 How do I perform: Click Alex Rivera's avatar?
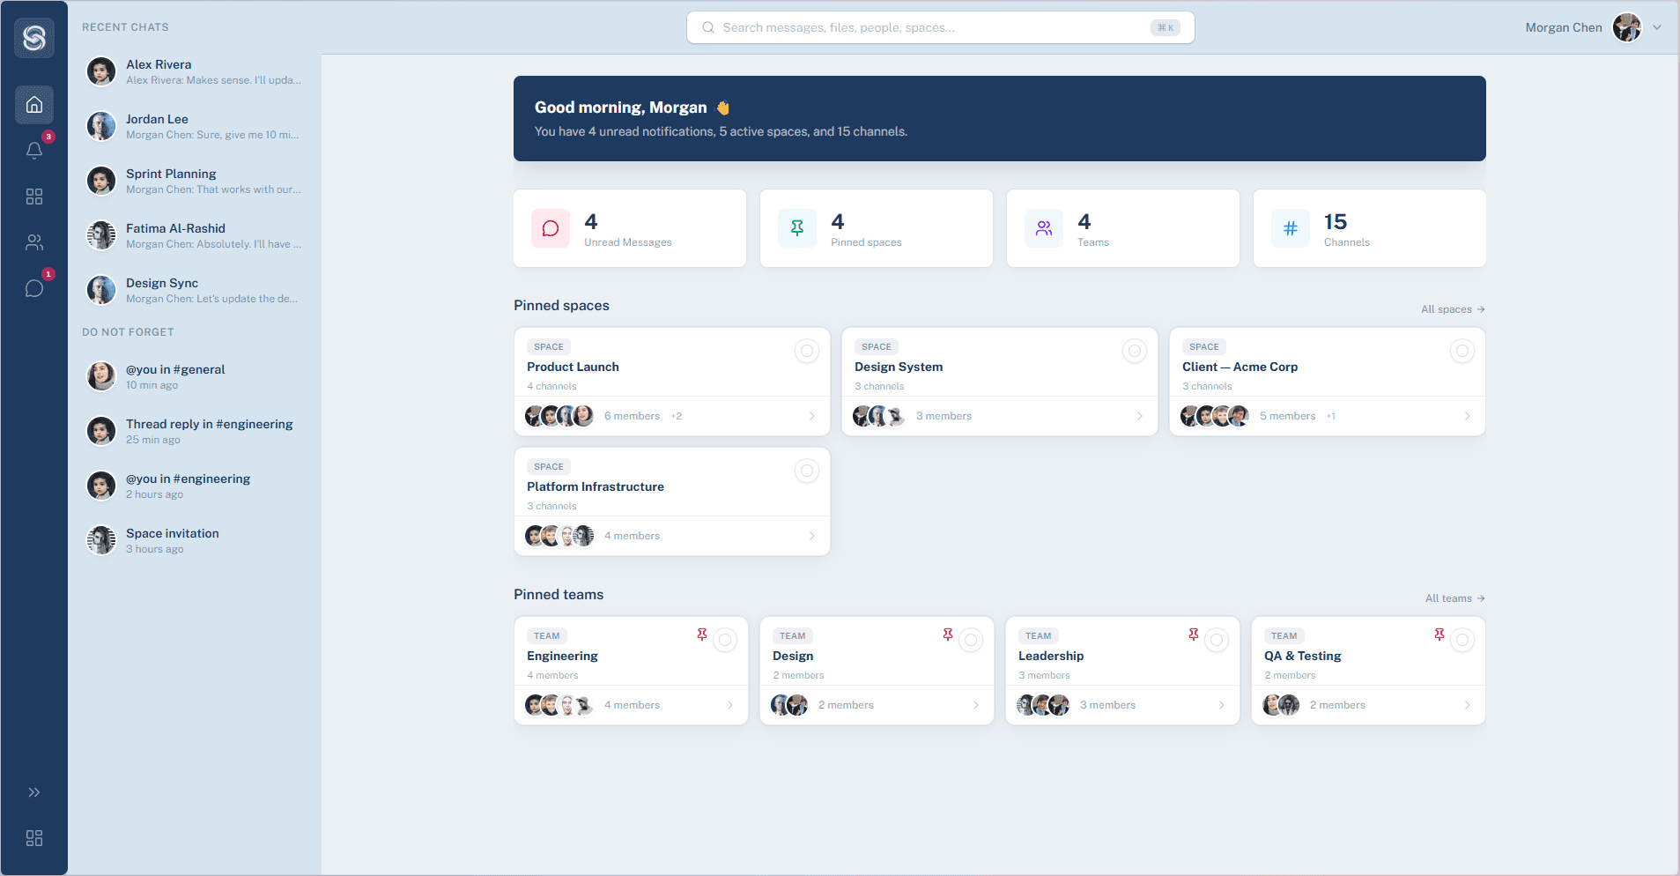[x=101, y=71]
